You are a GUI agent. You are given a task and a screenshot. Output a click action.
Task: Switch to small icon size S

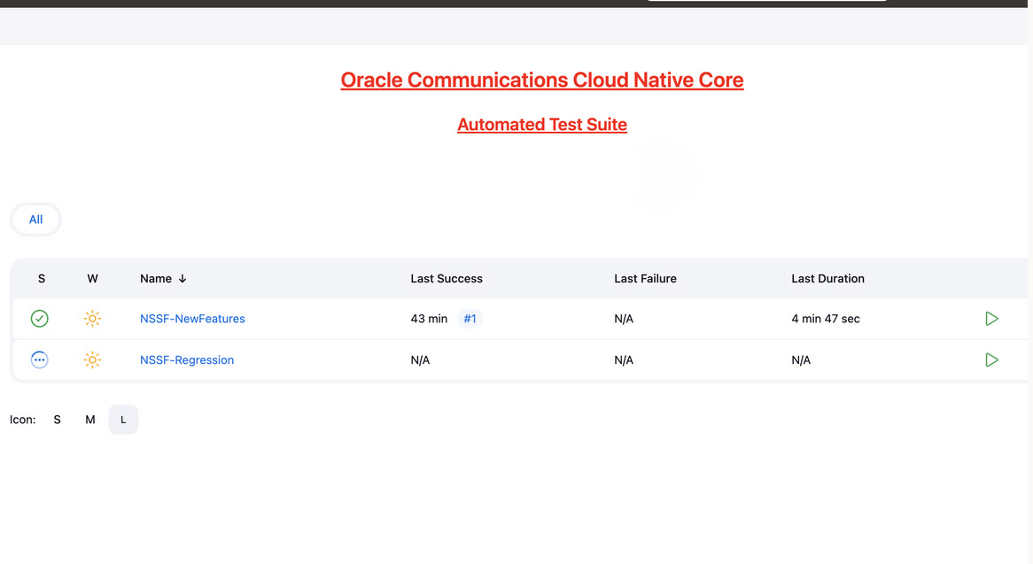(x=57, y=419)
